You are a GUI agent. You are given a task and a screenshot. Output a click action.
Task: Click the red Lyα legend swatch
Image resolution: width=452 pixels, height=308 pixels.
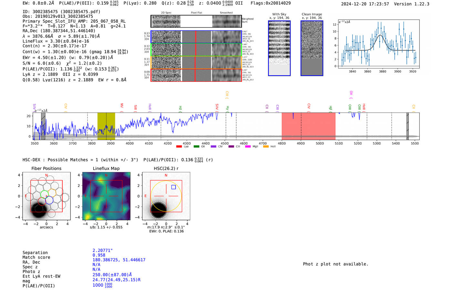click(179, 146)
